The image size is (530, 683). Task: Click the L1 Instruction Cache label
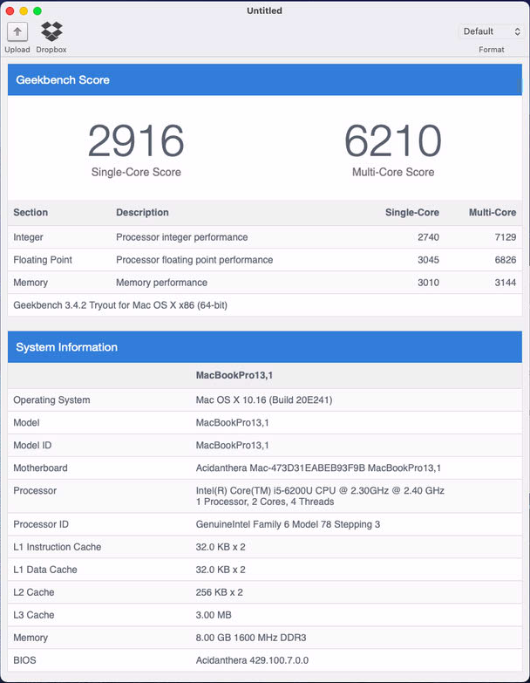57,547
